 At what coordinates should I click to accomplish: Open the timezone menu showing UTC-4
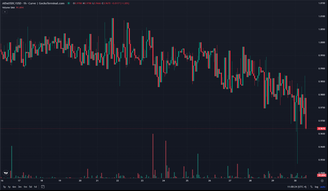(297, 187)
